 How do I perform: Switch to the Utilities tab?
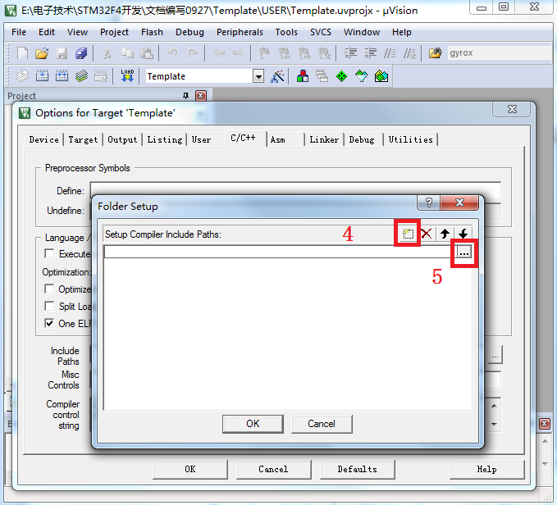pyautogui.click(x=410, y=139)
